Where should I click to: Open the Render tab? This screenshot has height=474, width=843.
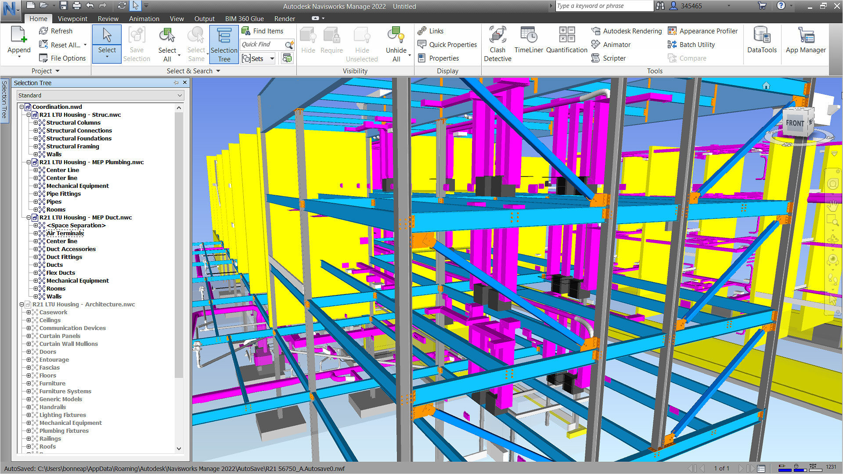285,18
